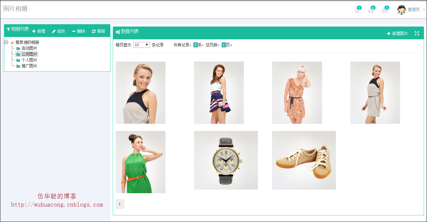427x222 pixels.
Task: Open the calendar tasks icon
Action: (385, 10)
